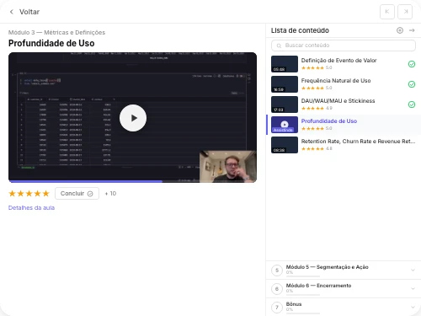Click the number 5 module circle
421x316 pixels.
[x=277, y=270]
